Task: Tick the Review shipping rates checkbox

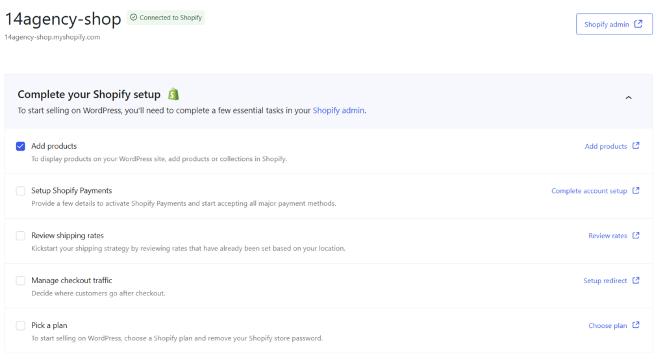Action: 21,236
